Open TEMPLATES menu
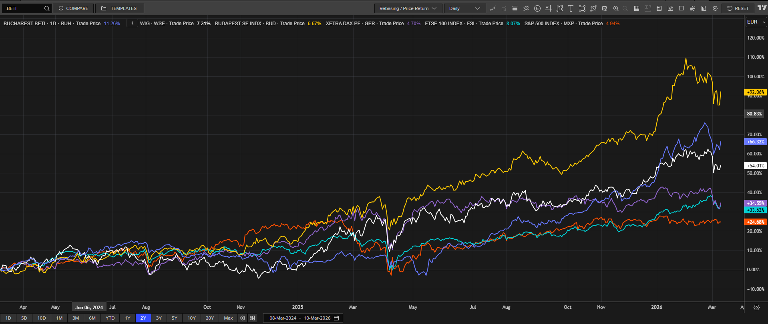The image size is (768, 324). point(119,8)
